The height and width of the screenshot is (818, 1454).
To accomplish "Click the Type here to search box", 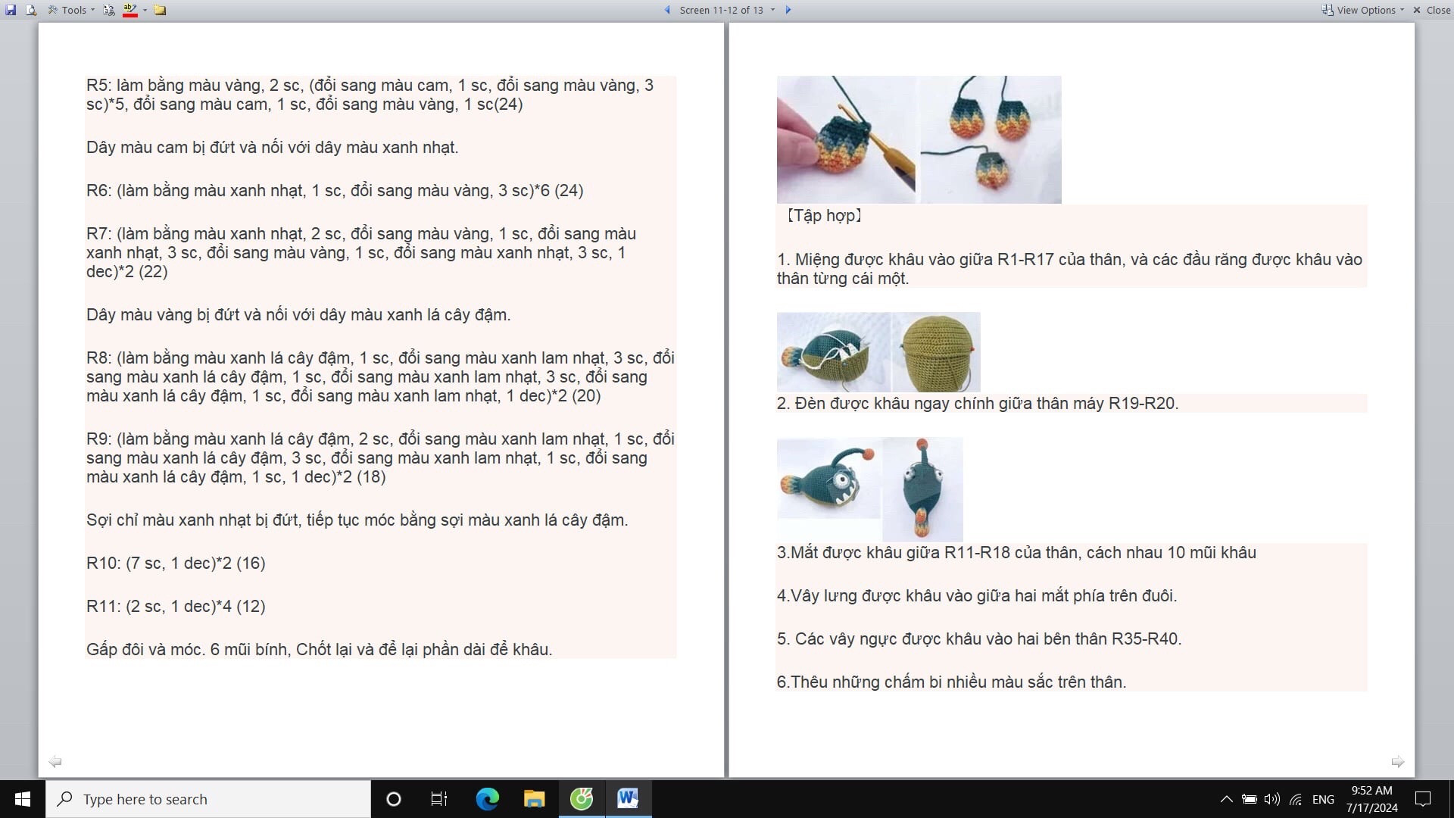I will 208,799.
